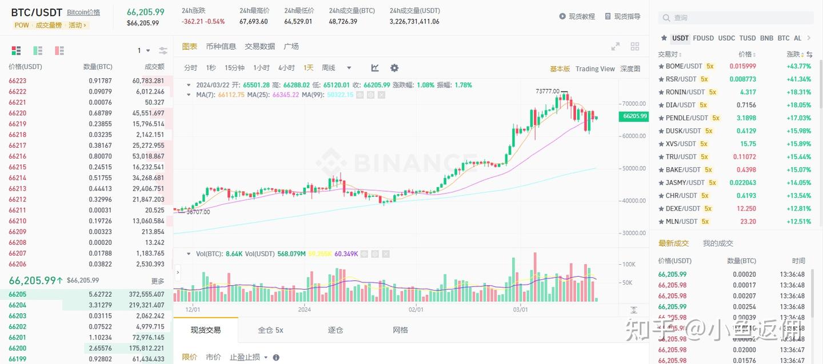This screenshot has height=364, width=823.
Task: Expand more time interval options arrow
Action: [x=349, y=68]
